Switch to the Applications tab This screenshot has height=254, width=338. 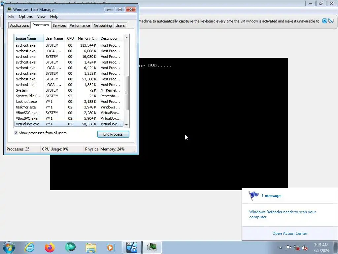(x=19, y=25)
